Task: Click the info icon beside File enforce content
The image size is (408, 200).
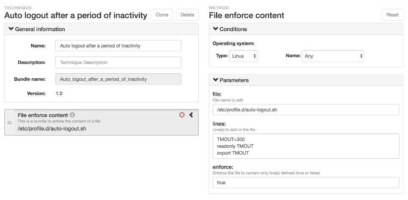Action: click(72, 115)
